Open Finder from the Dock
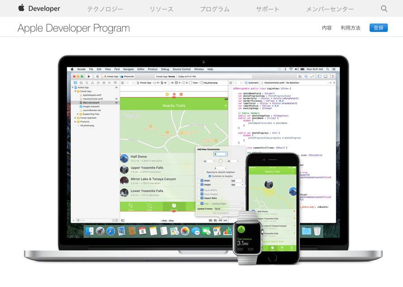Screen dimensions: 403x287 [x=90, y=231]
